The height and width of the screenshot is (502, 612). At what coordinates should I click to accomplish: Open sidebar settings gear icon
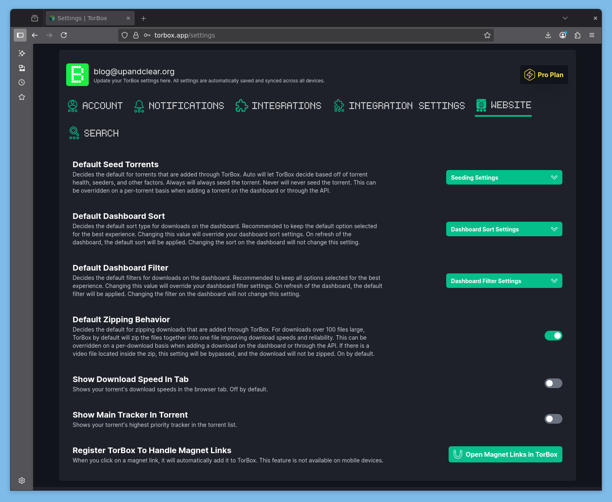[x=22, y=481]
